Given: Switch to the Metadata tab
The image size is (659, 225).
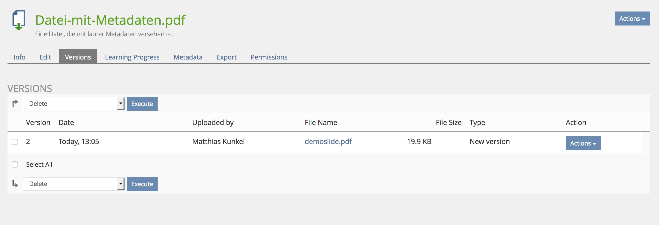Looking at the screenshot, I should (x=188, y=57).
